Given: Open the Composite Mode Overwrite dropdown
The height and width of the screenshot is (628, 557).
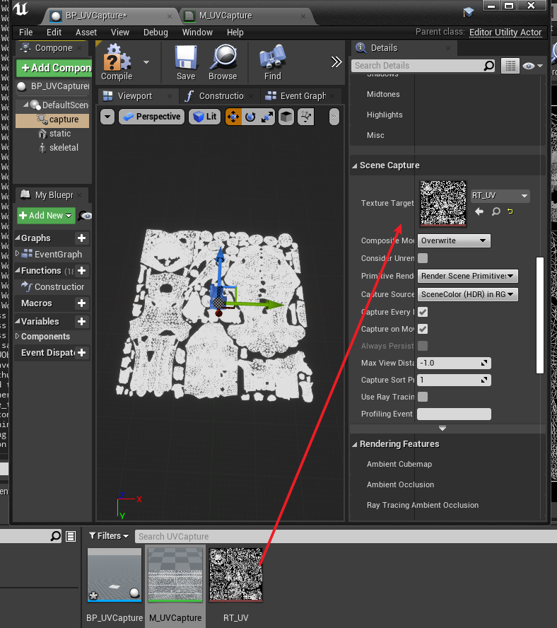Looking at the screenshot, I should pos(454,240).
